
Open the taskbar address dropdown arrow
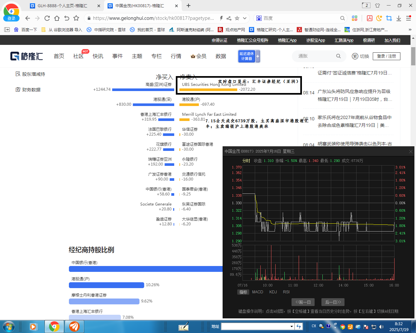click(x=292, y=326)
